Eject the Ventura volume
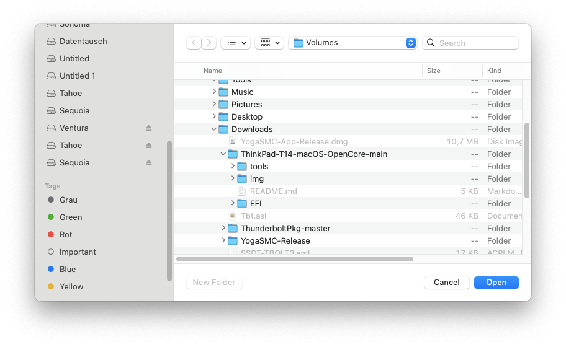The height and width of the screenshot is (347, 566). (149, 128)
